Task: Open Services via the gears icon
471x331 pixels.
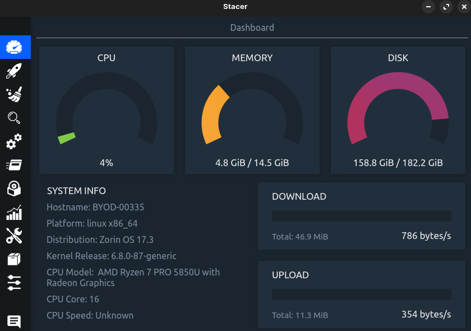Action: [15, 141]
